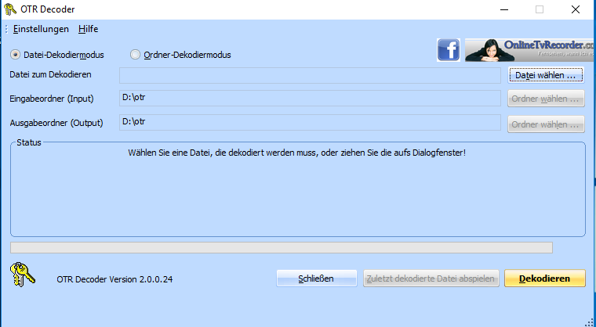Click Ordner wählen button for Eingabeordner
This screenshot has height=327, width=596.
tap(546, 99)
